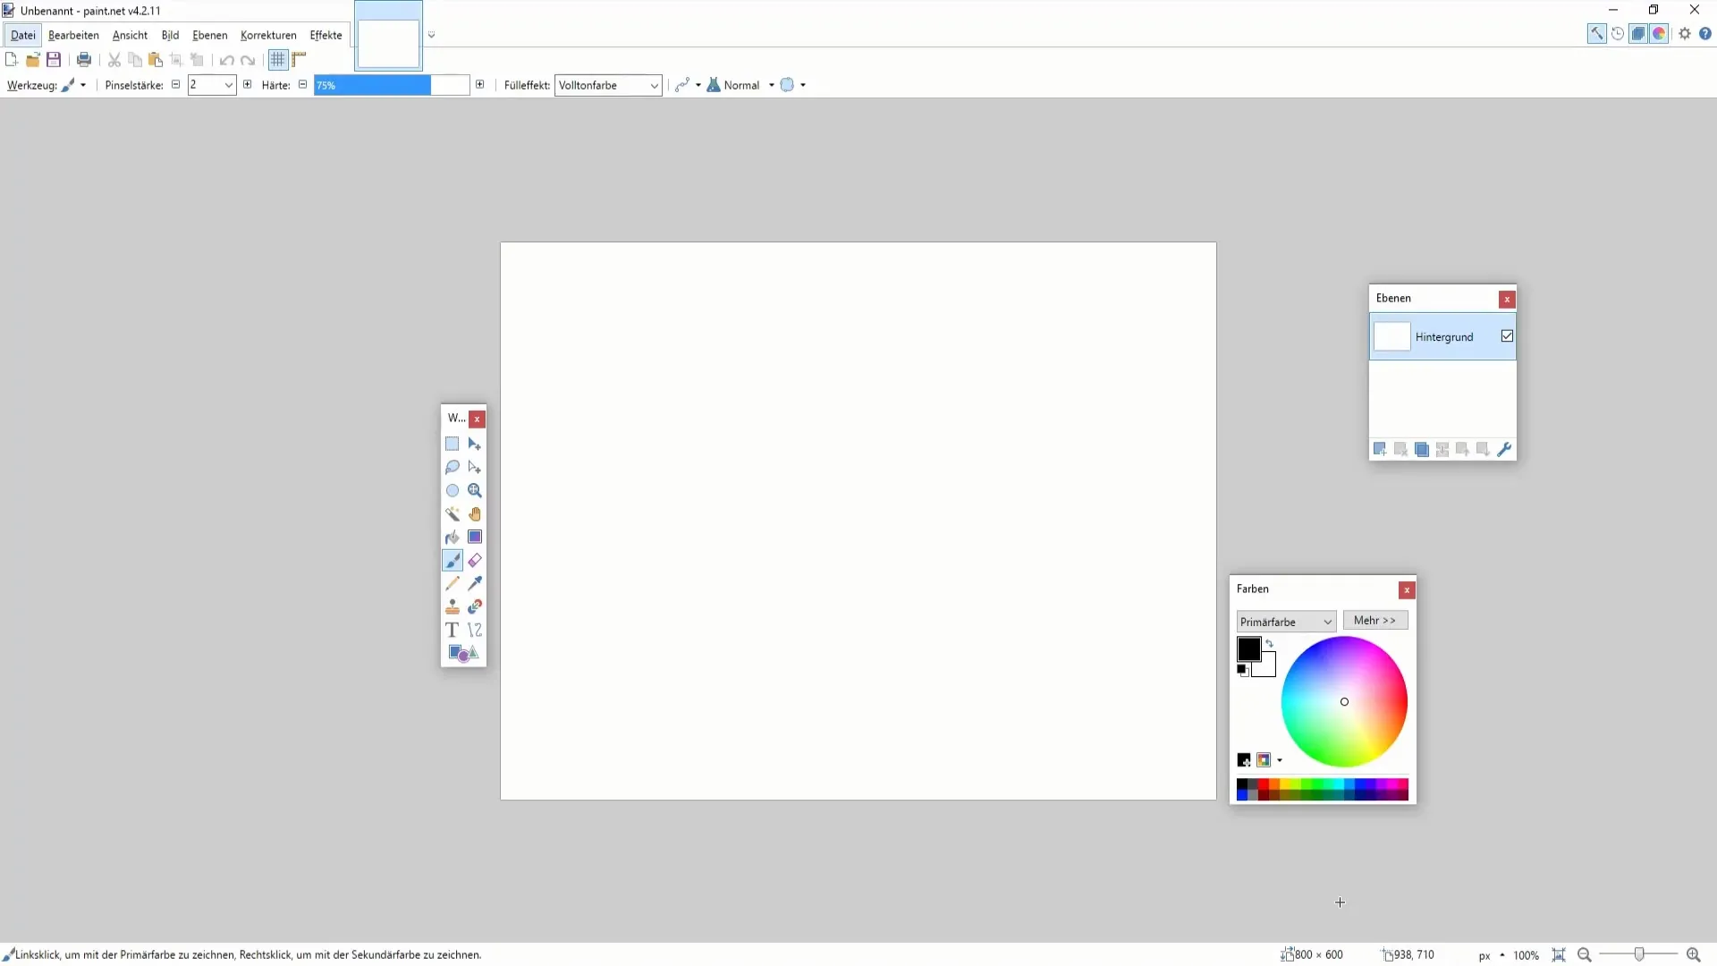Select the Eraser tool
1717x966 pixels.
click(474, 560)
